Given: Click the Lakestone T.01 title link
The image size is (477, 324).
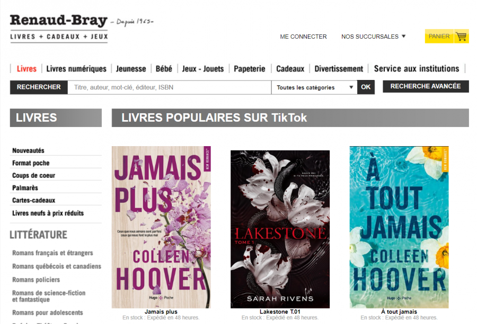Looking at the screenshot, I should click(280, 311).
